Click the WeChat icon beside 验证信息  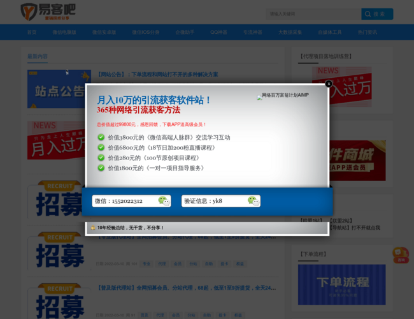point(253,201)
